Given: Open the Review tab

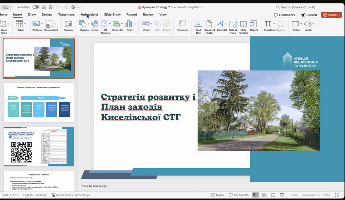Looking at the screenshot, I should click(148, 14).
